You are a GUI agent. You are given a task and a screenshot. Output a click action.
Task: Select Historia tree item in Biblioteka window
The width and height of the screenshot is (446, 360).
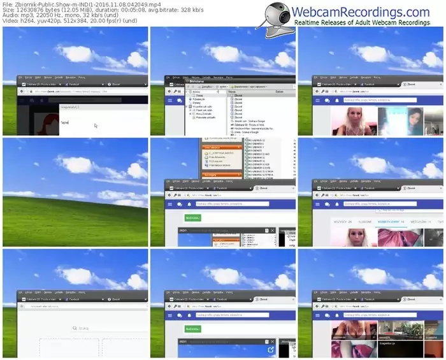[196, 92]
